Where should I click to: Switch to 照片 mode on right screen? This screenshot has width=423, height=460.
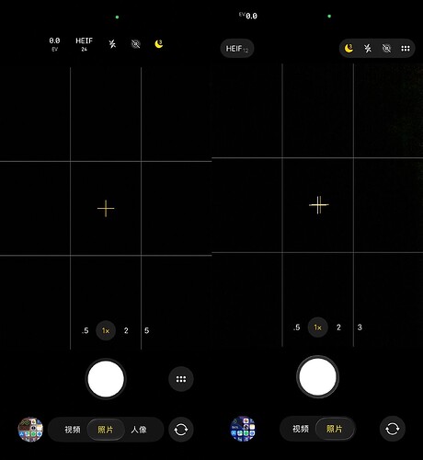pos(334,429)
